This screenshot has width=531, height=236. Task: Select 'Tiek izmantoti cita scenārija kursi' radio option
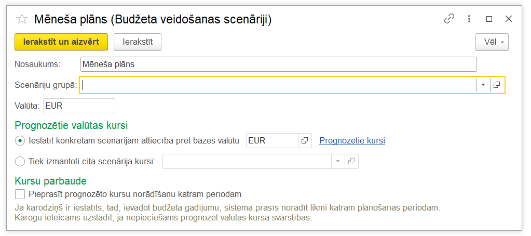pos(20,162)
